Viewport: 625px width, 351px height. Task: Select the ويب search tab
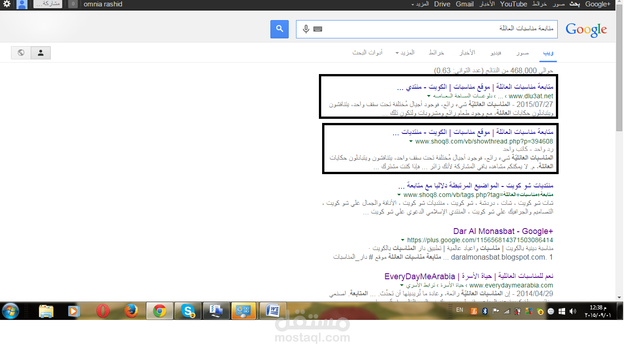coord(549,53)
